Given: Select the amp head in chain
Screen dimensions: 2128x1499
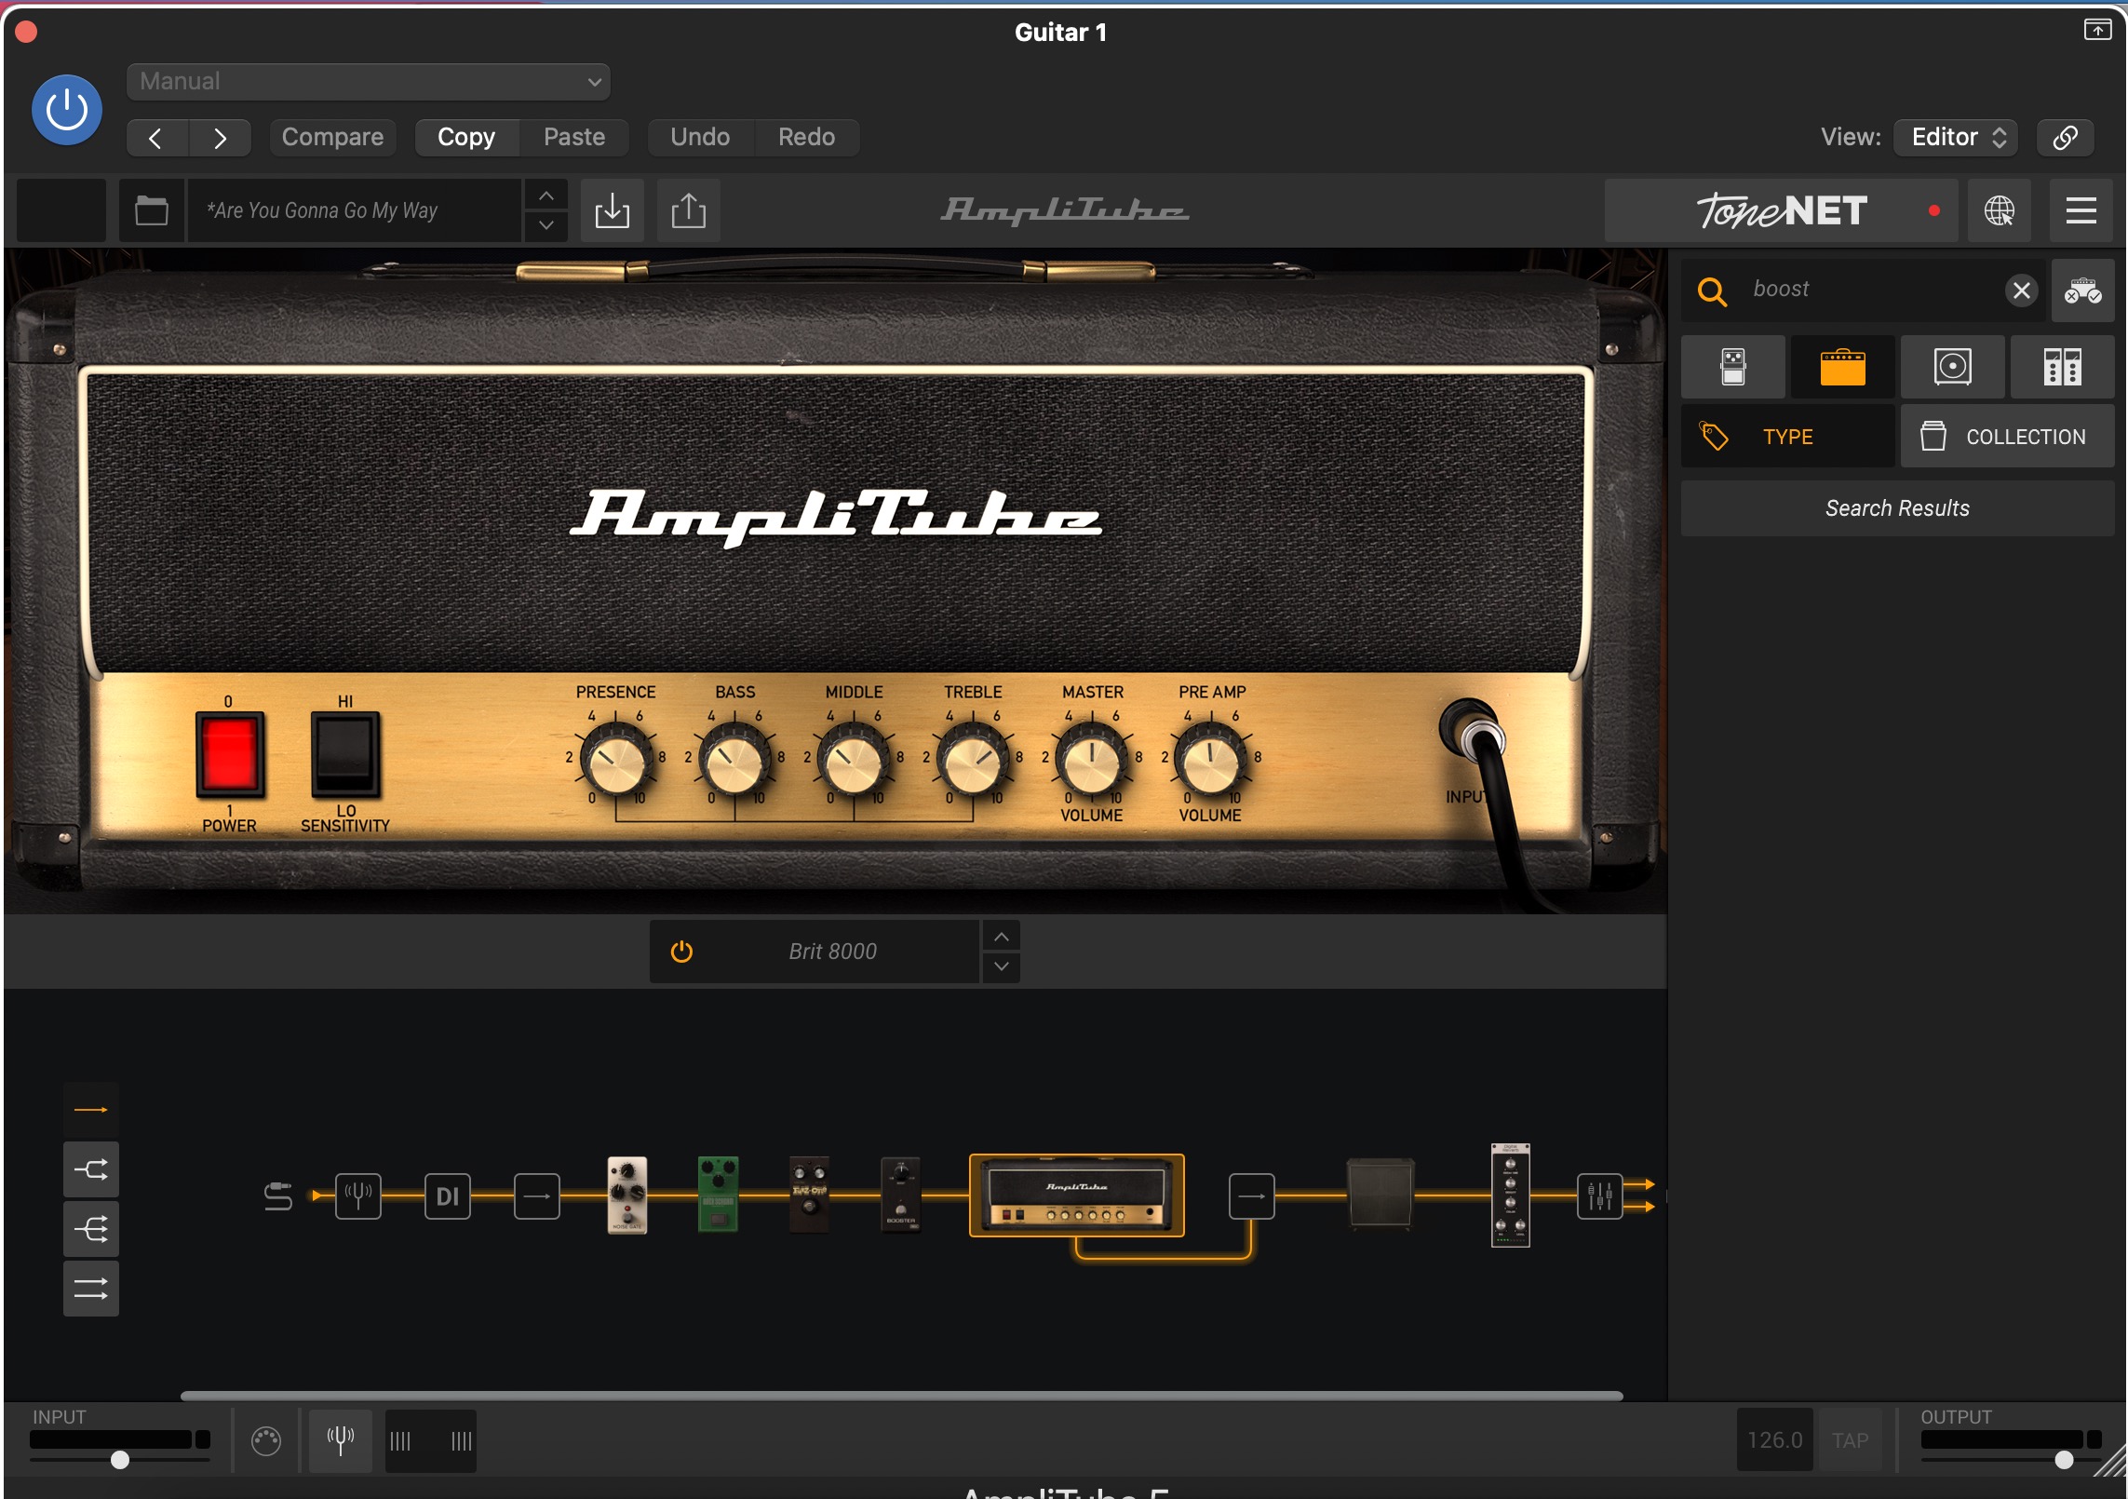Looking at the screenshot, I should pos(1077,1195).
